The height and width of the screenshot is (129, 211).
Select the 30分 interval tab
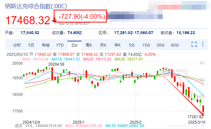(161, 45)
